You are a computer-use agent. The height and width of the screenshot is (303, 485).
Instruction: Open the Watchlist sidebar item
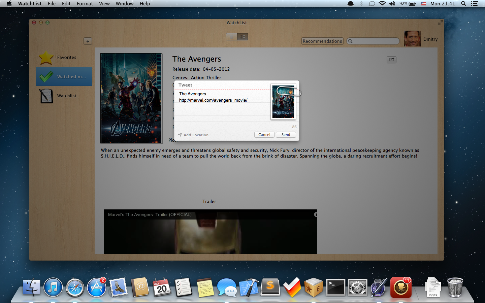[x=64, y=96]
